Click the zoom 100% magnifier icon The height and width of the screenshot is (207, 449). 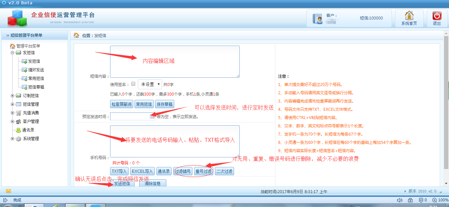(x=434, y=200)
